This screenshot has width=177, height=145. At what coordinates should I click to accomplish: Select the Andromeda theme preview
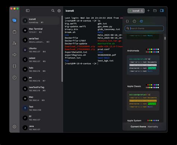tap(143, 65)
